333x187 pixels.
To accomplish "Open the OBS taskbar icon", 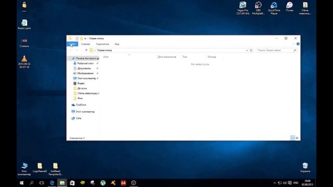I will coord(133,183).
